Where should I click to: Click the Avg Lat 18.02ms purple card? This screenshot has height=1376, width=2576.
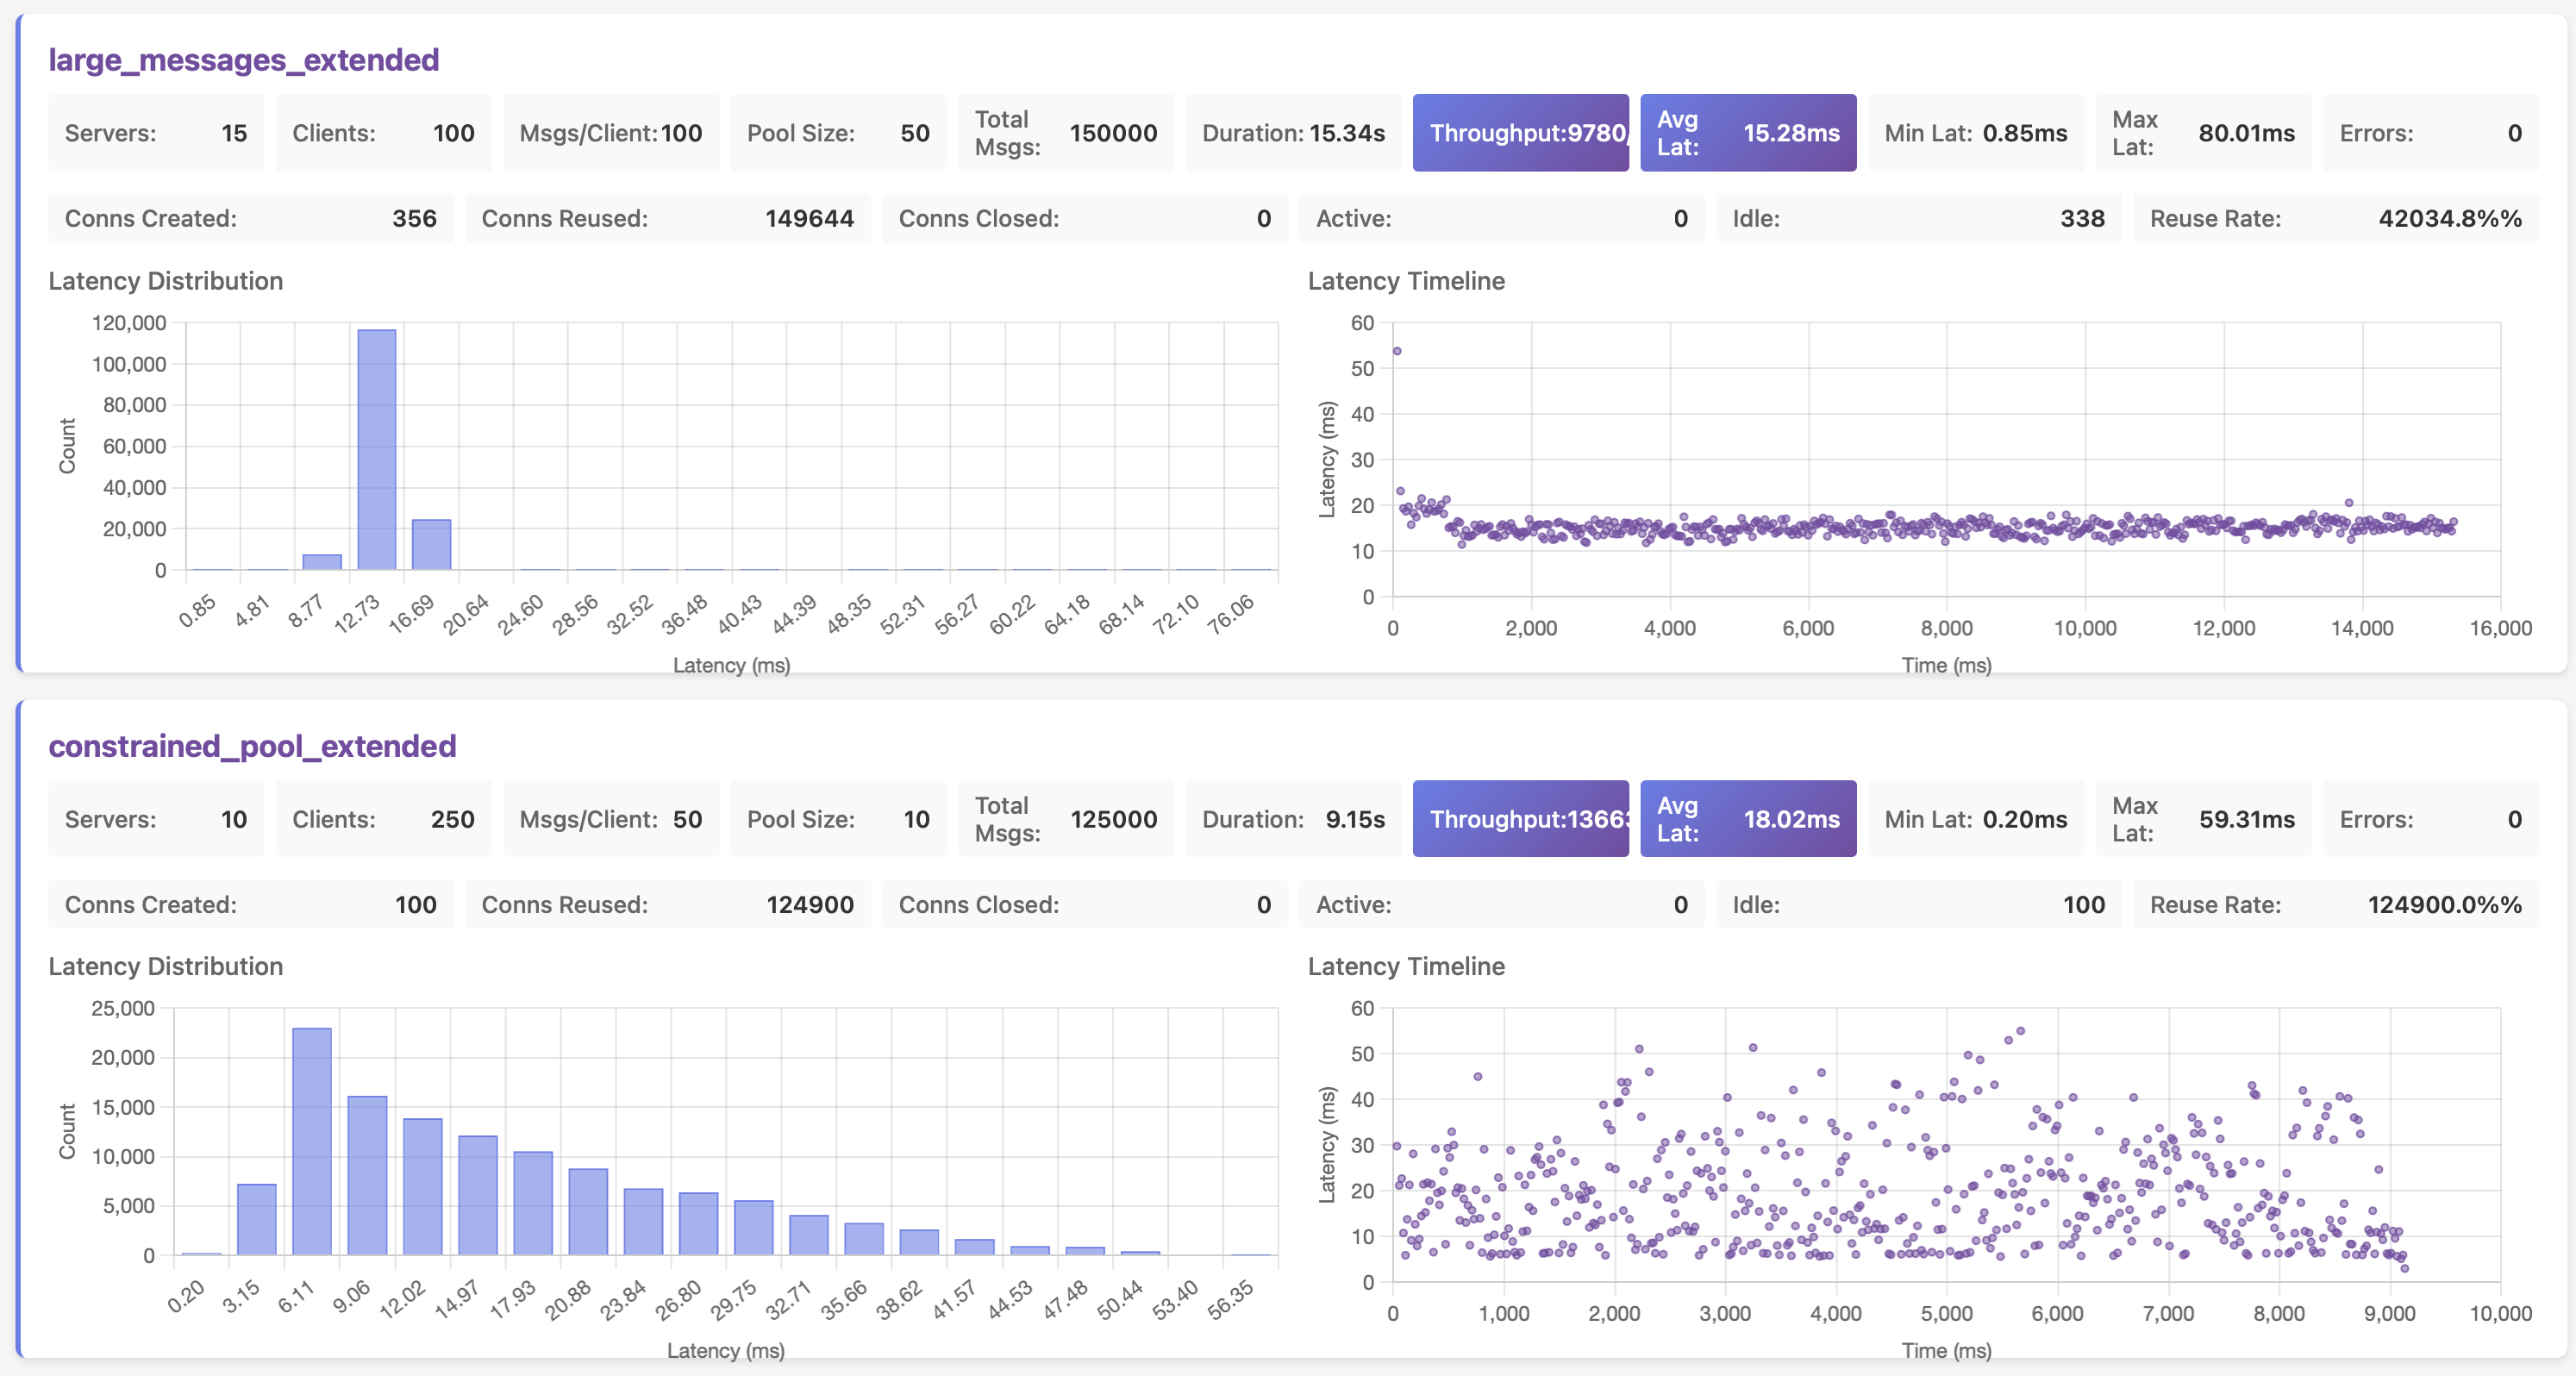pos(1747,818)
